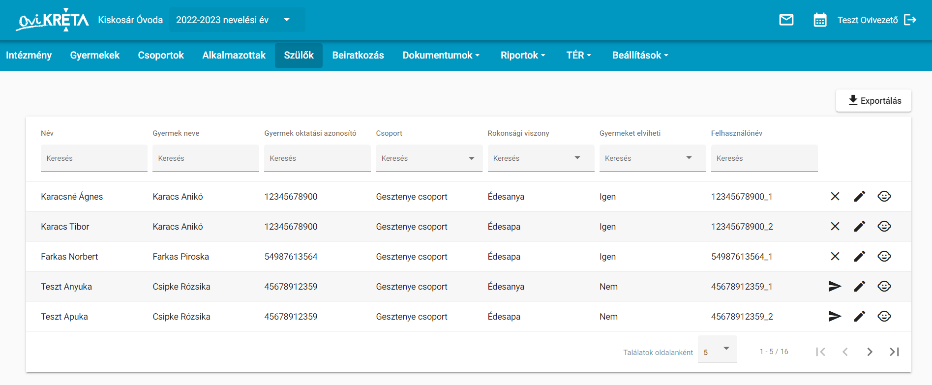Go to next page of results
This screenshot has height=385, width=932.
coord(870,352)
